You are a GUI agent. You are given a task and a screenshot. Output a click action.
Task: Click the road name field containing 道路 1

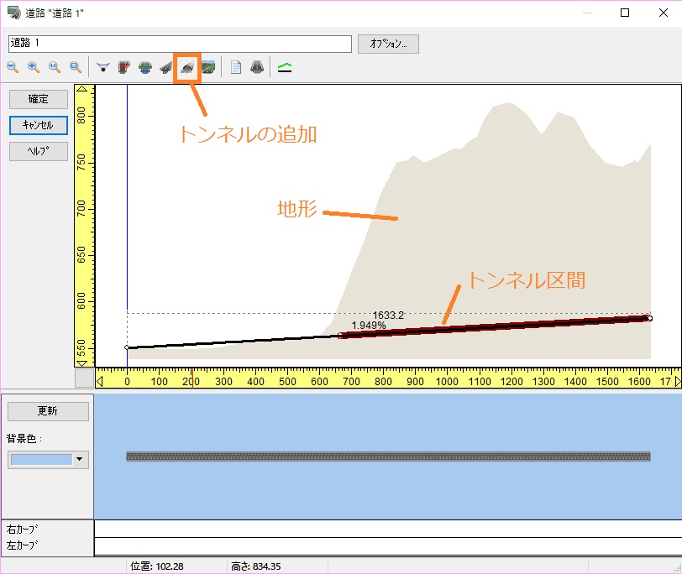pyautogui.click(x=180, y=44)
